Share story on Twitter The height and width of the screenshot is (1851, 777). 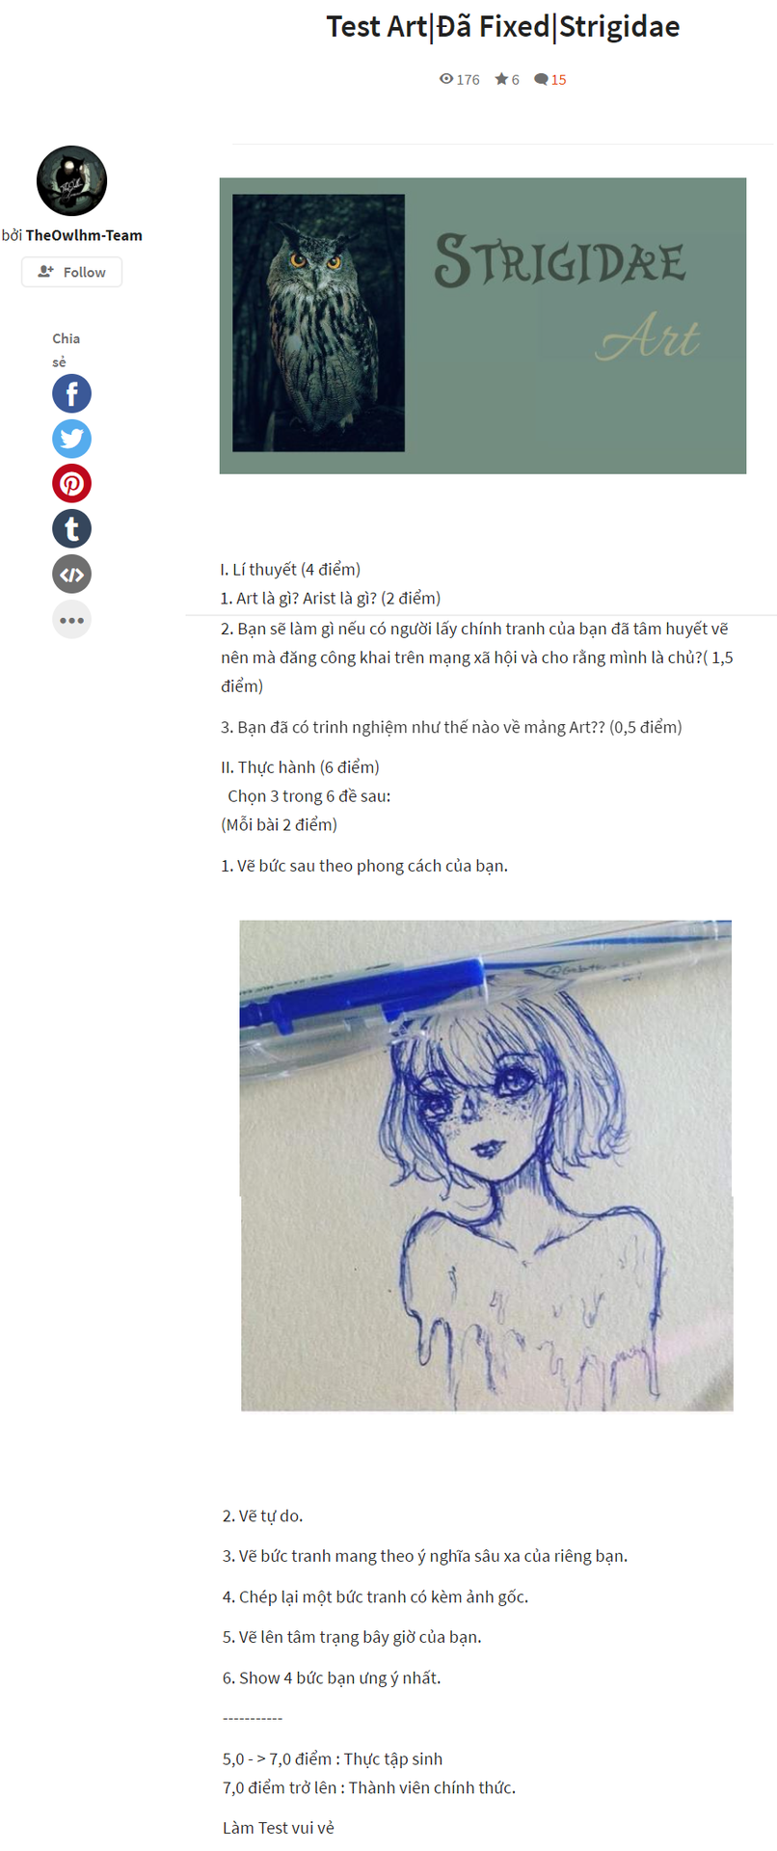pyautogui.click(x=71, y=439)
